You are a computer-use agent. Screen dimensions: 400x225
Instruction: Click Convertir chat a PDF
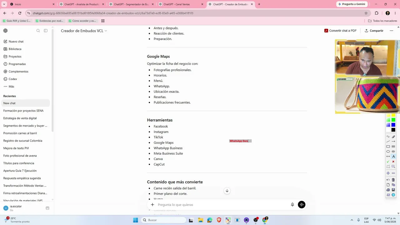coord(340,31)
